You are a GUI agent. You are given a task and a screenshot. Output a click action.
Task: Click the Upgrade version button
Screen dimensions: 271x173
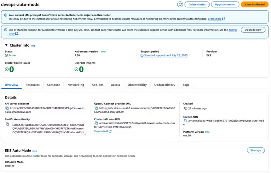[225, 4]
